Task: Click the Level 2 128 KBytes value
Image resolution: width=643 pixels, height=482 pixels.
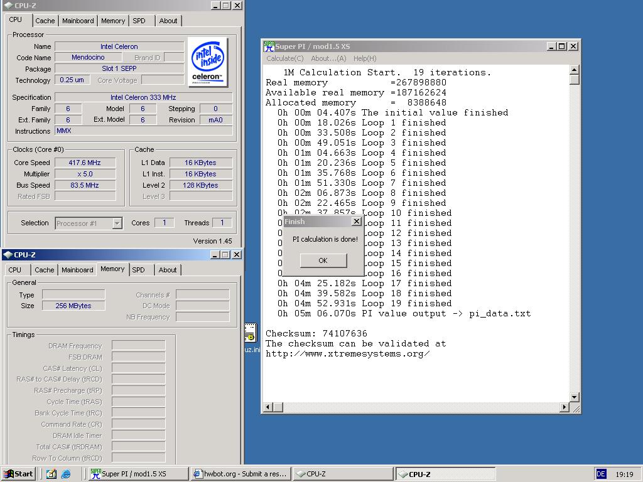Action: tap(200, 185)
